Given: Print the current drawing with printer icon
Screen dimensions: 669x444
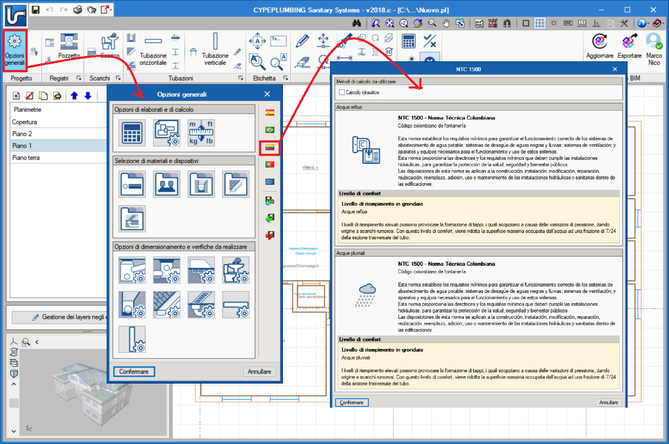Looking at the screenshot, I should [x=78, y=10].
